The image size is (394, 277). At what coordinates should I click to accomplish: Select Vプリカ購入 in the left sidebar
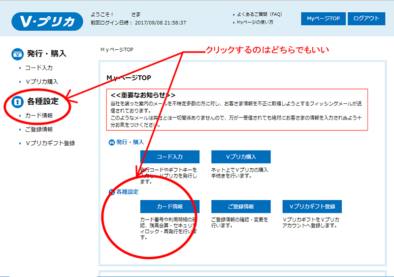pyautogui.click(x=45, y=82)
